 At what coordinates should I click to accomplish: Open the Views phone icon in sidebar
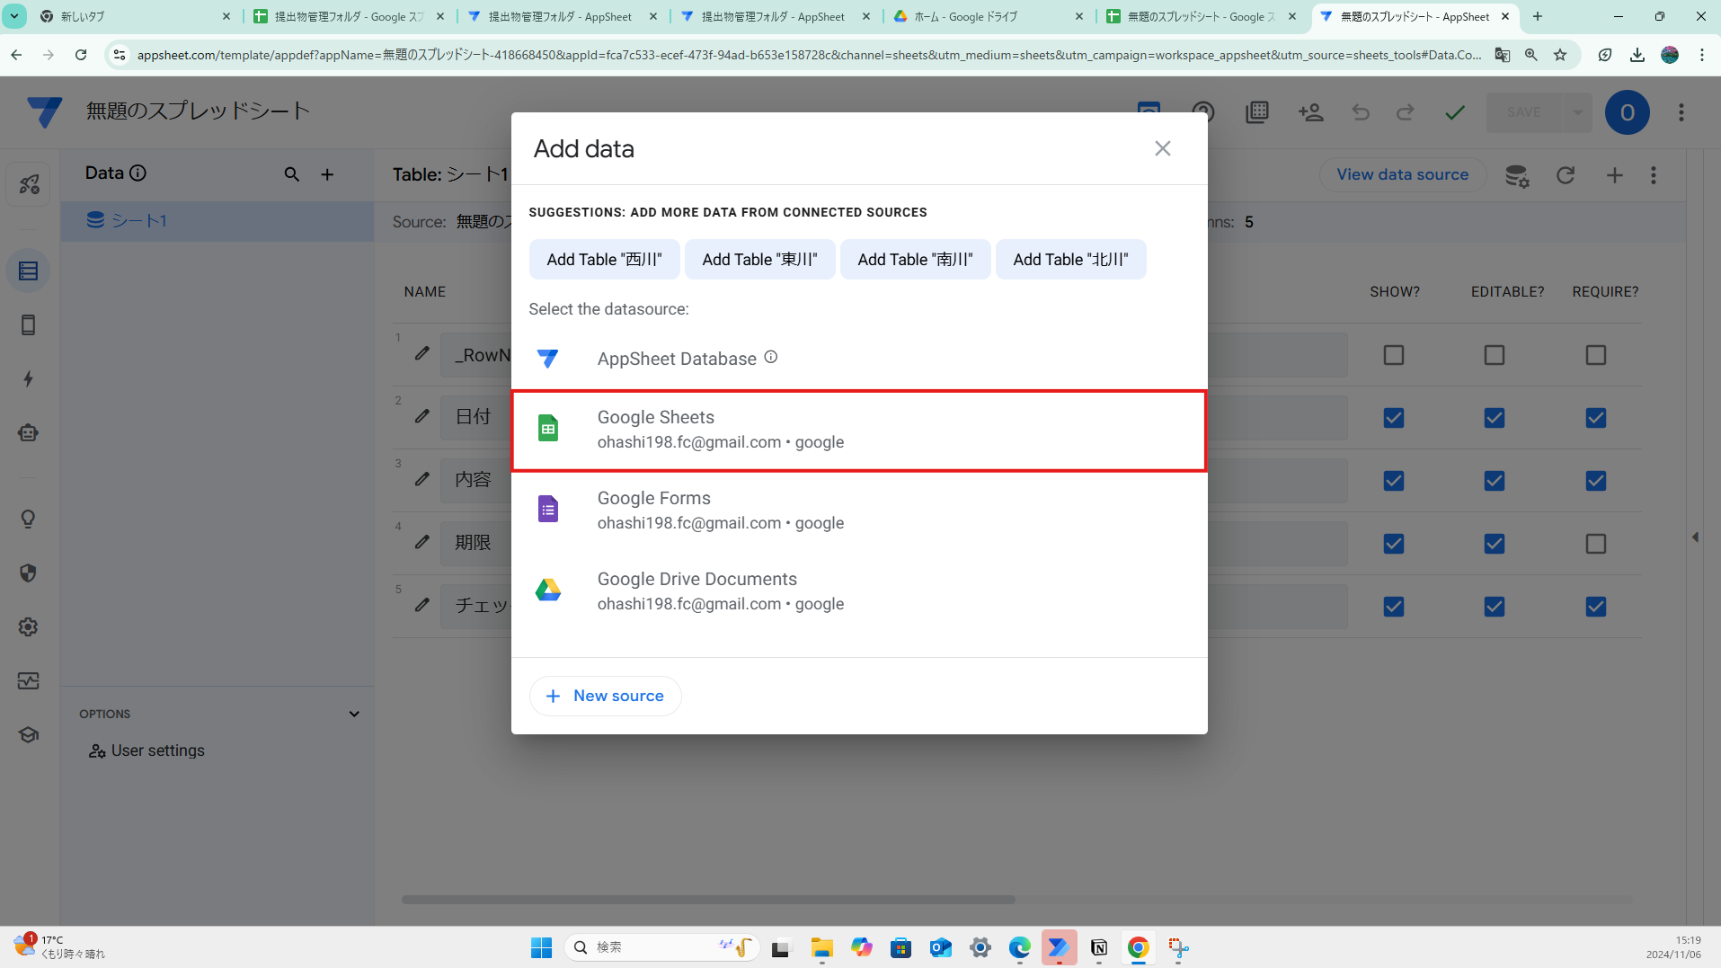[x=29, y=324]
